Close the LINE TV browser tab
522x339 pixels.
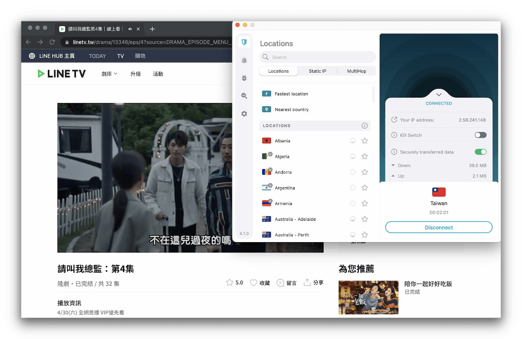click(138, 29)
